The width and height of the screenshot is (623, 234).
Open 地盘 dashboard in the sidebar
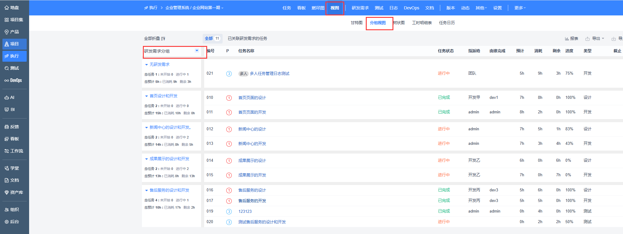(12, 8)
